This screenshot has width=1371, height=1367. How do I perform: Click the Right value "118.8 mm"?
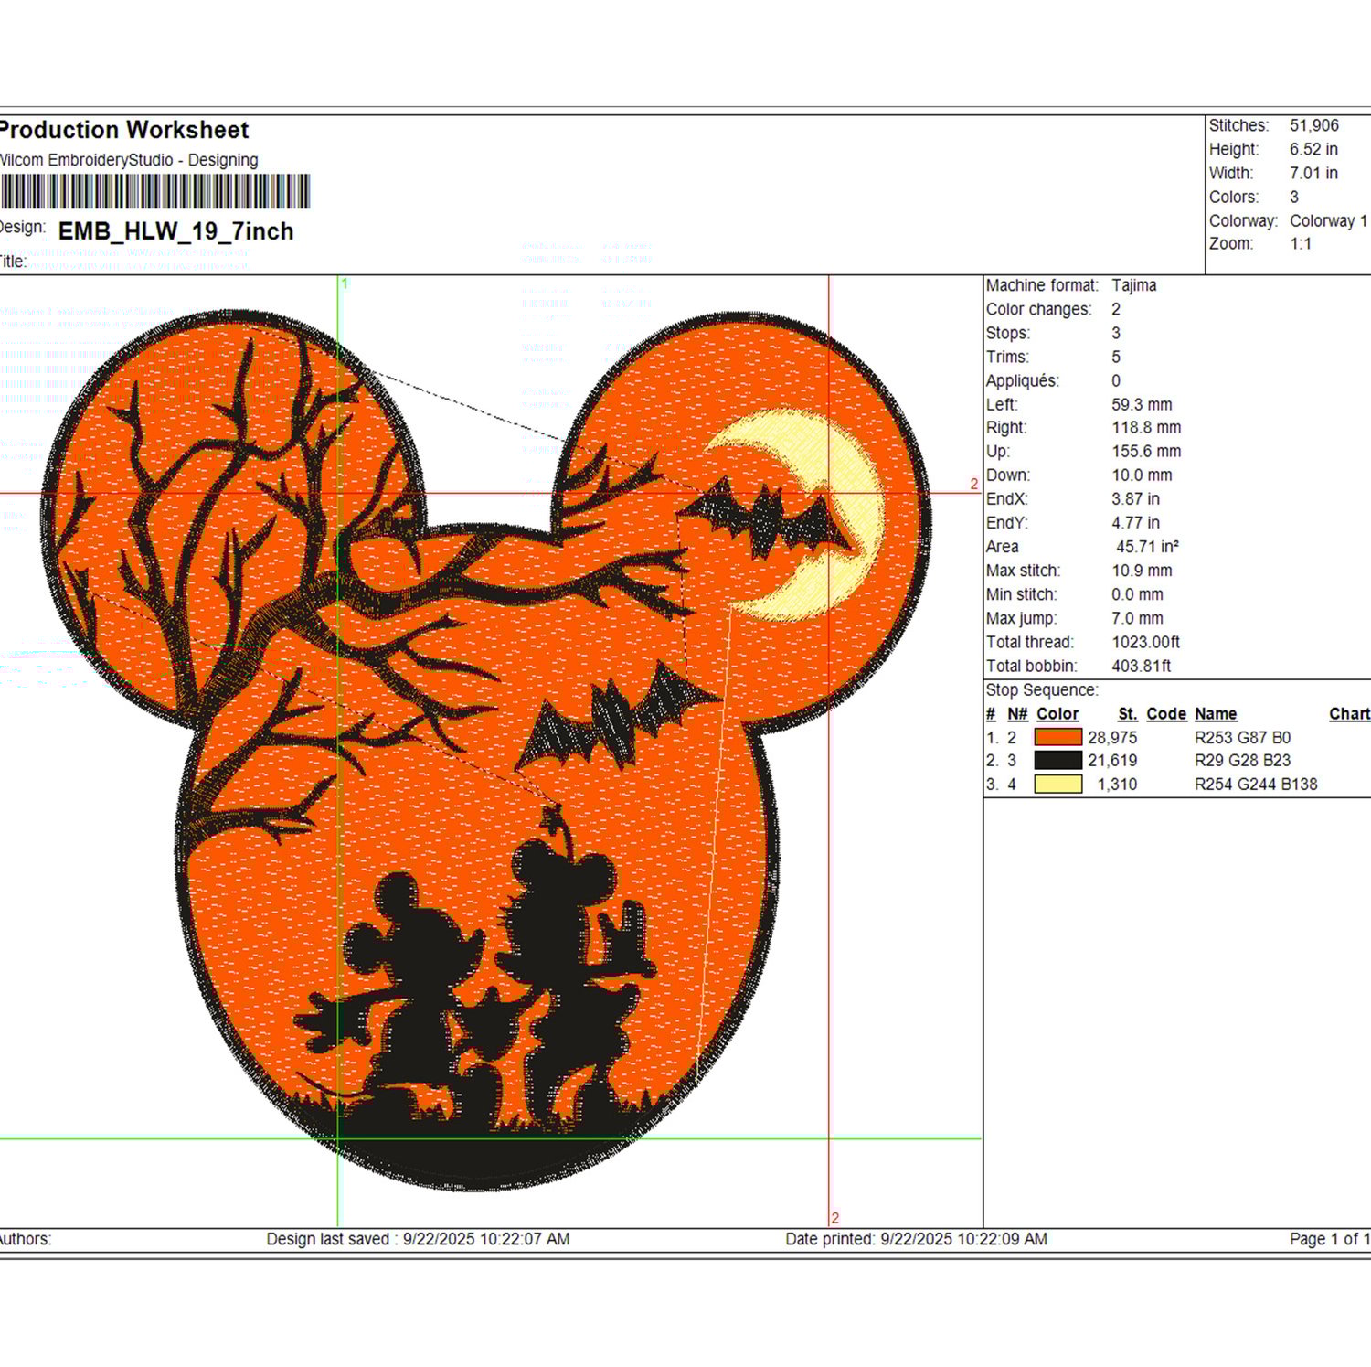[1146, 427]
